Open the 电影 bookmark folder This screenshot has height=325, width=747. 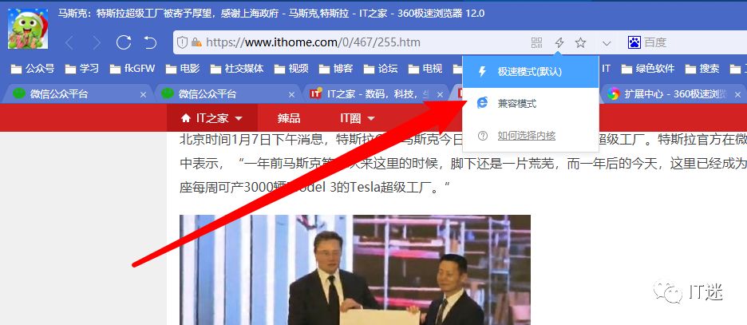click(x=183, y=69)
